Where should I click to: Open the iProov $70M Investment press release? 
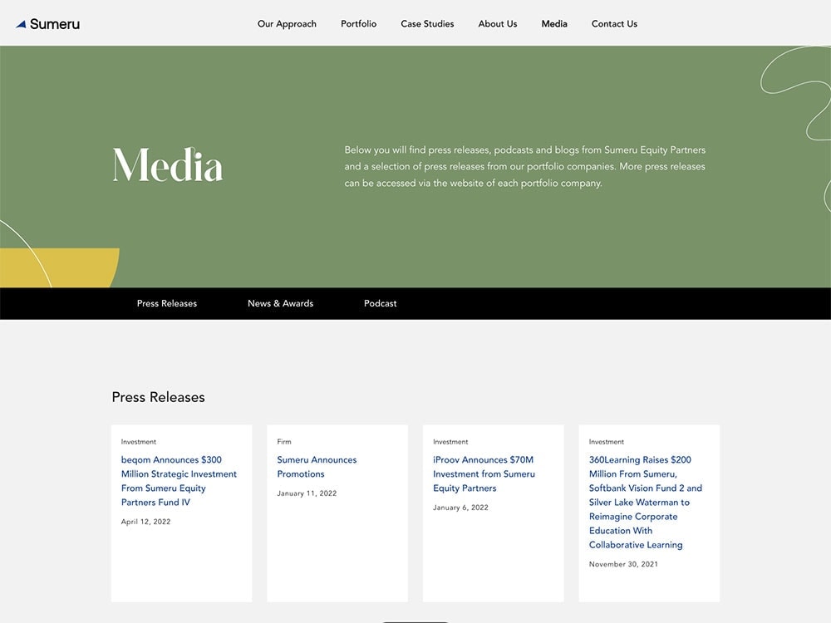pyautogui.click(x=484, y=474)
